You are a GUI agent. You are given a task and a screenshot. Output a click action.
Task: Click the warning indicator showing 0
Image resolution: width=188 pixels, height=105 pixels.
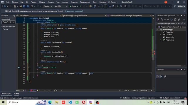click(x=38, y=90)
